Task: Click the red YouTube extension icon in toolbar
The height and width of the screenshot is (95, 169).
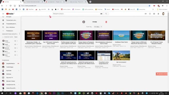Action: point(154,6)
